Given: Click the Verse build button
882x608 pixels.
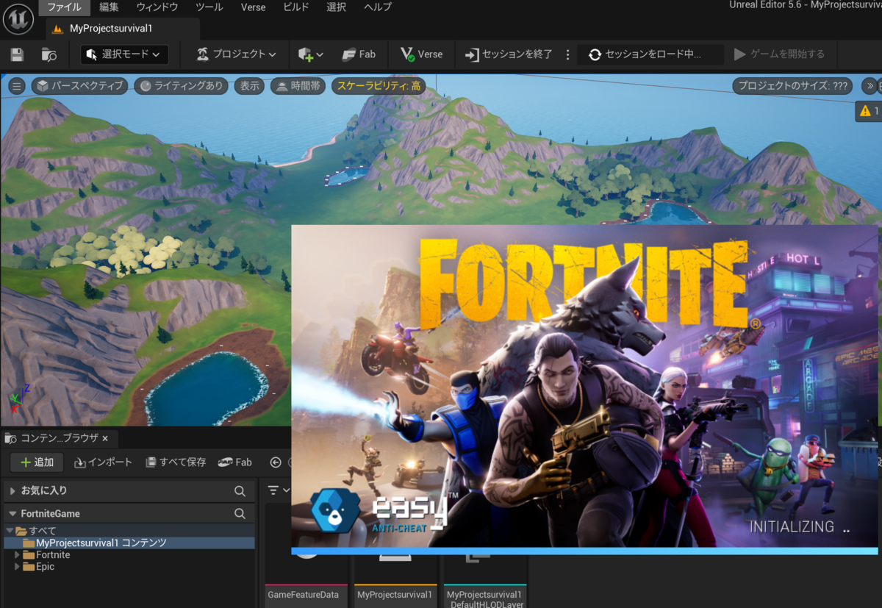Looking at the screenshot, I should (422, 54).
